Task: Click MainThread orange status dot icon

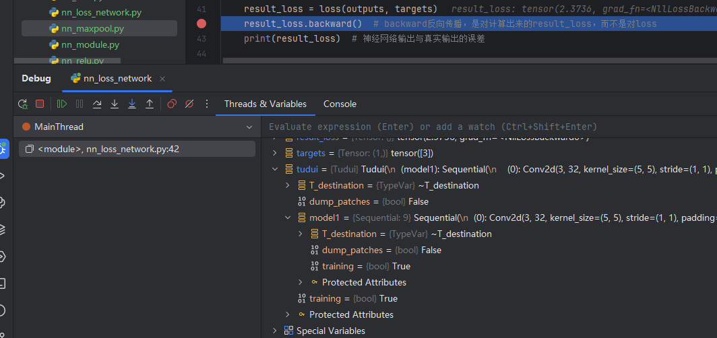Action: click(x=26, y=127)
